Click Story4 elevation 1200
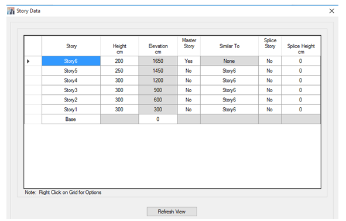This screenshot has width=346, height=221. [x=158, y=80]
